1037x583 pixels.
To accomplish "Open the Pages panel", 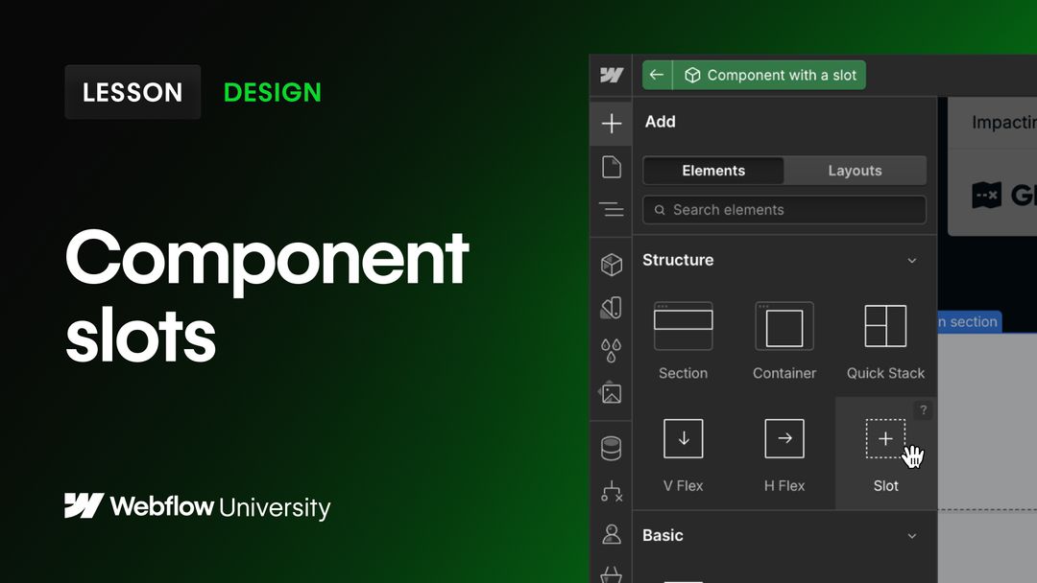I will [612, 167].
